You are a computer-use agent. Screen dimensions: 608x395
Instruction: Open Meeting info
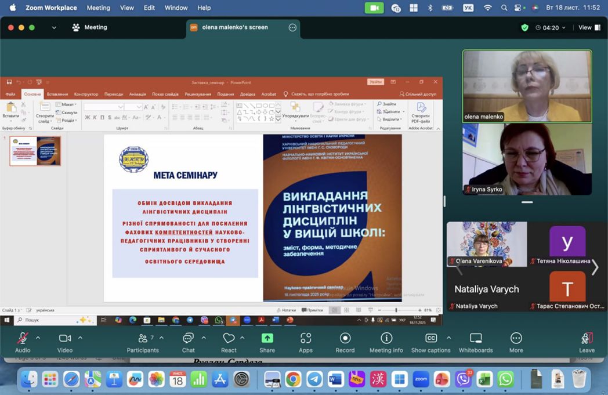pyautogui.click(x=386, y=339)
